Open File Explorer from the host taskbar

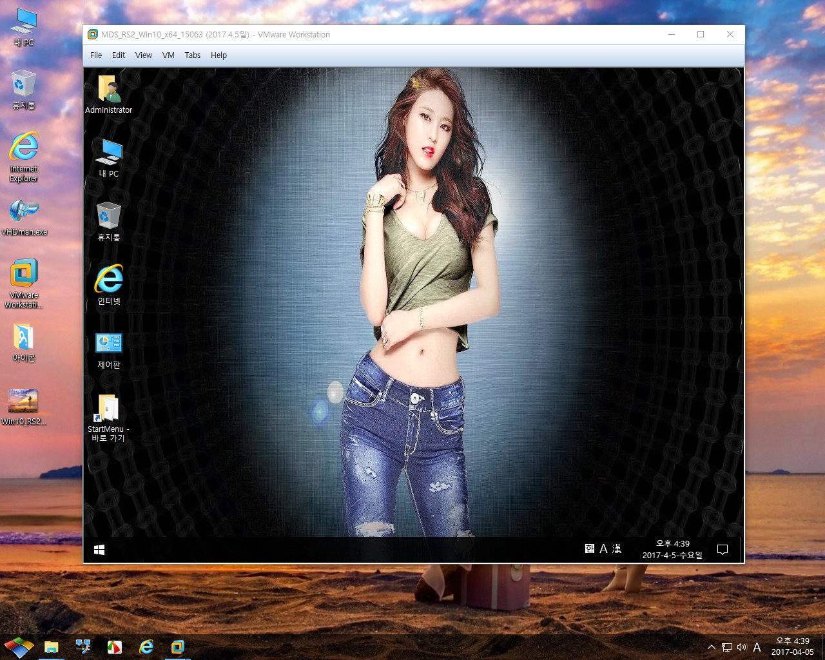coord(52,647)
